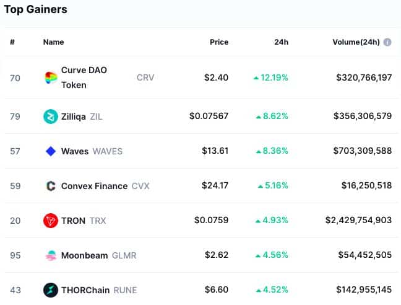Click the Curve DAO Token logo icon
Screen dimensions: 401x305
(51, 77)
